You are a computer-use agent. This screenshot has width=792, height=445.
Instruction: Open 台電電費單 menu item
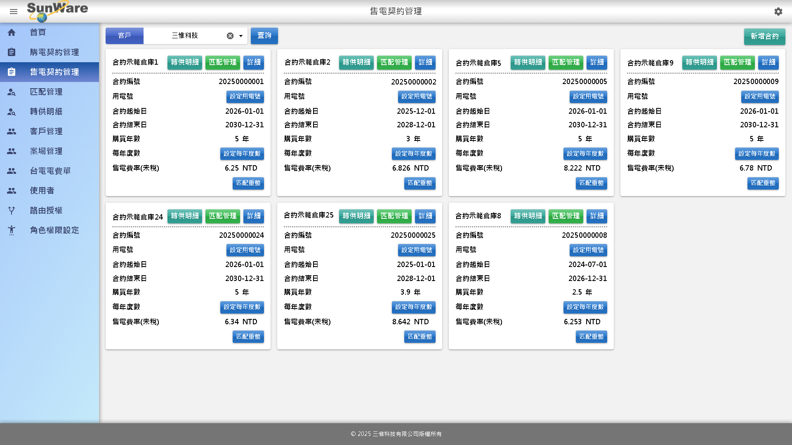(x=50, y=171)
